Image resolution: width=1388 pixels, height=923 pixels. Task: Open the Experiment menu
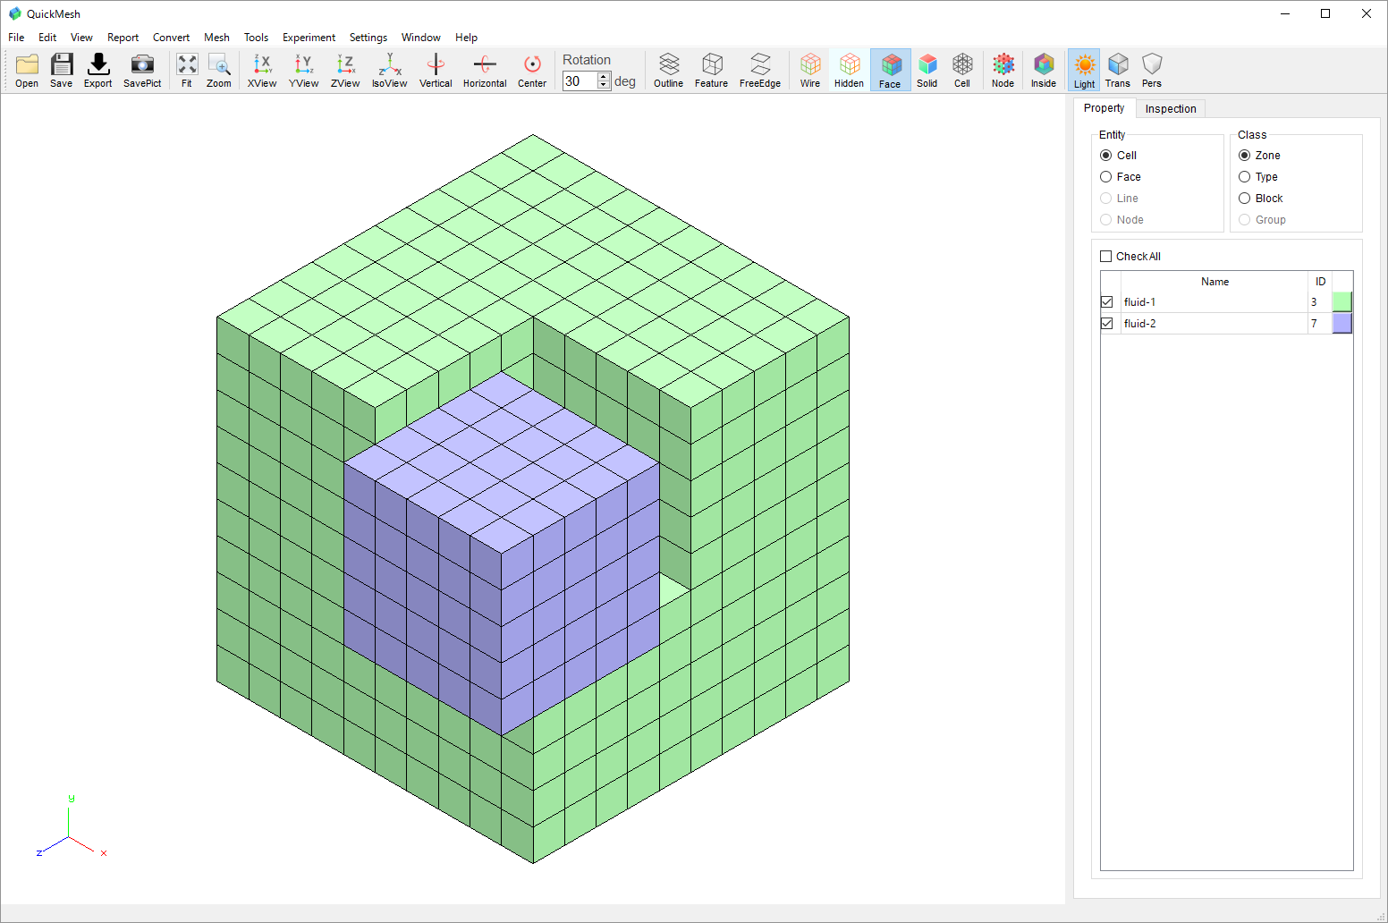click(x=309, y=38)
